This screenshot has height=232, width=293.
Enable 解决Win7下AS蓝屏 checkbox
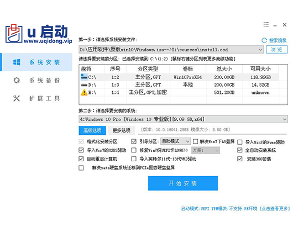(195, 141)
